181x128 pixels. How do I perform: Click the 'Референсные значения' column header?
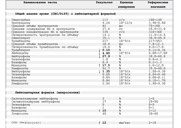coord(158,5)
